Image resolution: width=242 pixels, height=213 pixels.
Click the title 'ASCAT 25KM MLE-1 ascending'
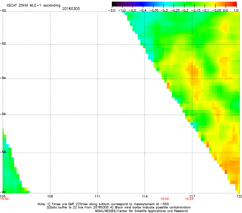[x=33, y=6]
